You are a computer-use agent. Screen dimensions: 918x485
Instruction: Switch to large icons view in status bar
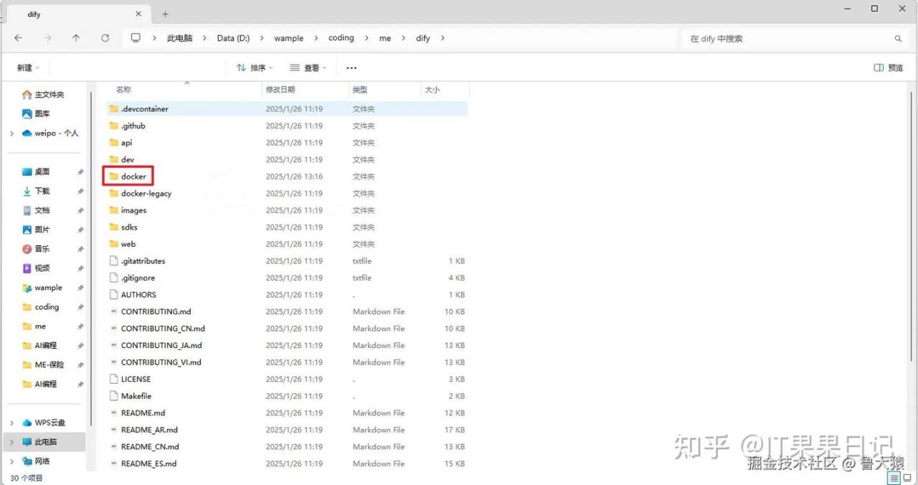[x=907, y=478]
